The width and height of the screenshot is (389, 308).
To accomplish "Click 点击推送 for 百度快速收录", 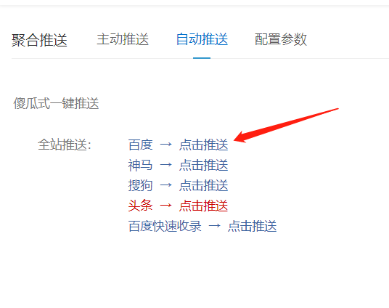I will pyautogui.click(x=252, y=226).
